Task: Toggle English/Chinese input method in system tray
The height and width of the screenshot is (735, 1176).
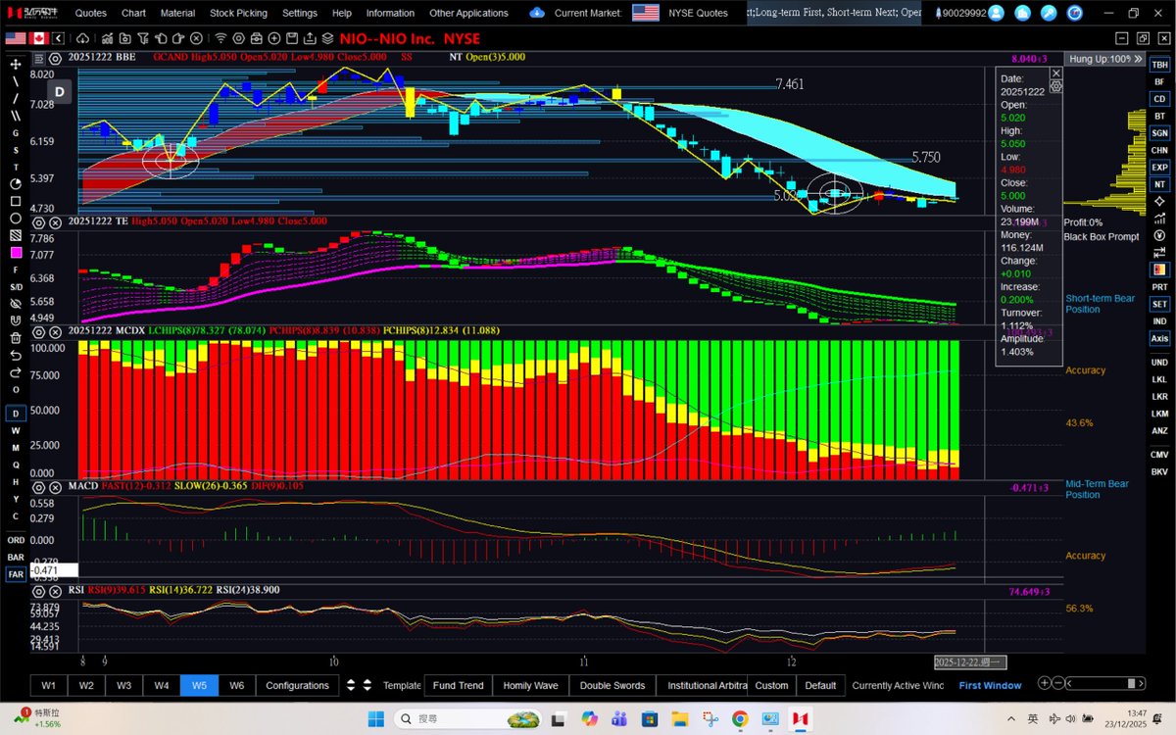Action: (x=1033, y=718)
